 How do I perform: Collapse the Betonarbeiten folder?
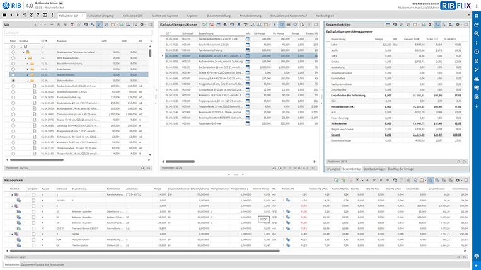[28, 81]
